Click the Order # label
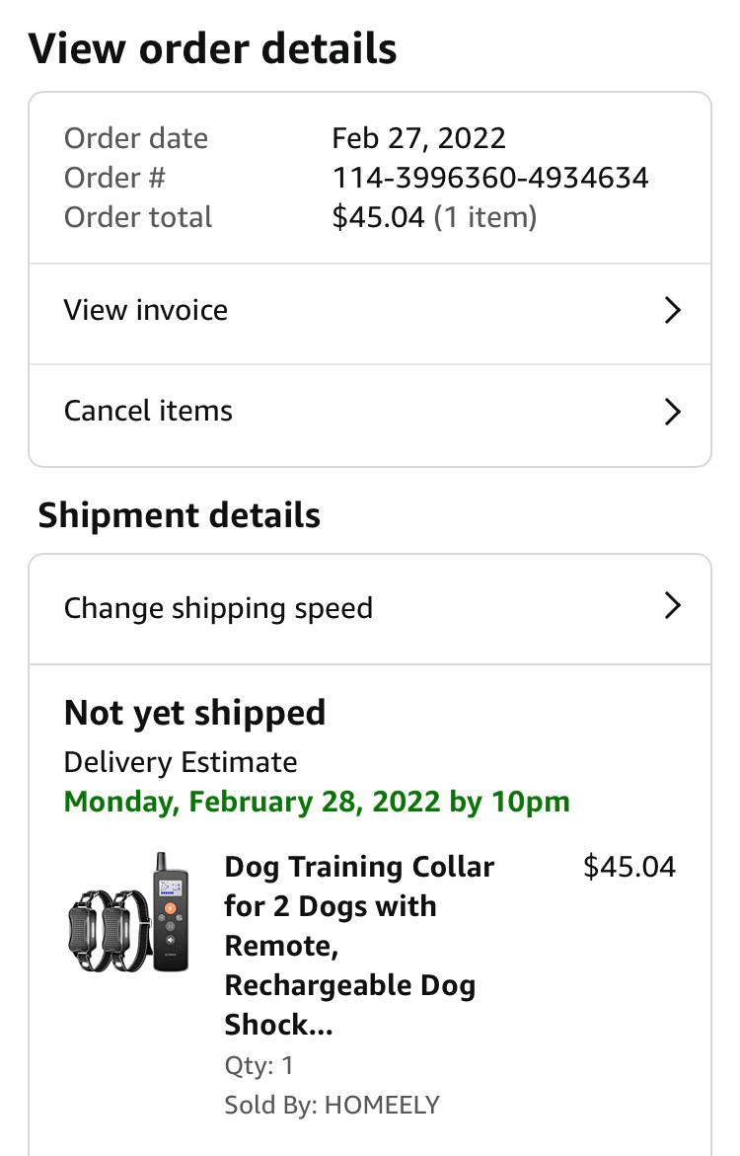Viewport: 740px width, 1156px height. [114, 178]
